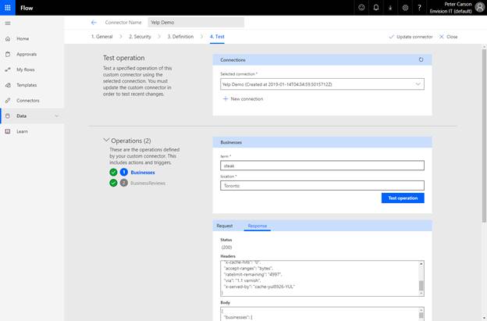Click the green check beside BusinessReviews
487x321 pixels.
pos(113,183)
